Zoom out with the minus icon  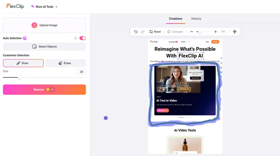(x=191, y=32)
